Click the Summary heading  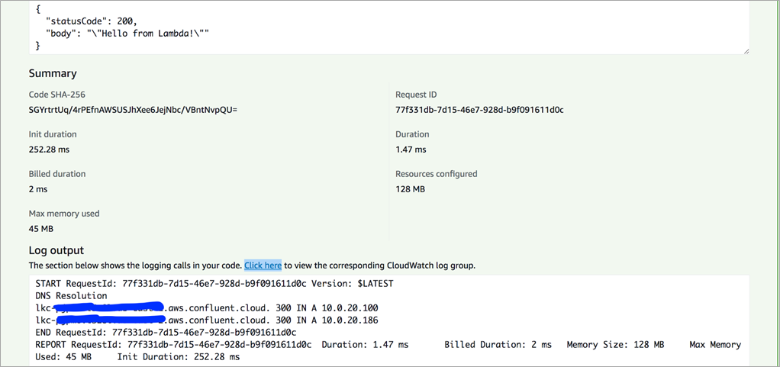tap(53, 73)
